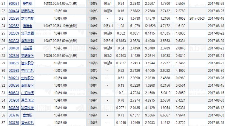Open stock code link 300635
Image resolution: width=225 pixels, height=126 pixels.
click(x=14, y=63)
